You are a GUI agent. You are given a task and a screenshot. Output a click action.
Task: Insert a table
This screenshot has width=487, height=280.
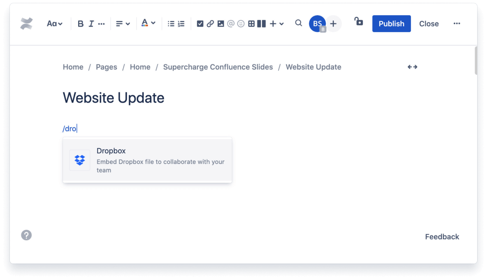coord(251,24)
